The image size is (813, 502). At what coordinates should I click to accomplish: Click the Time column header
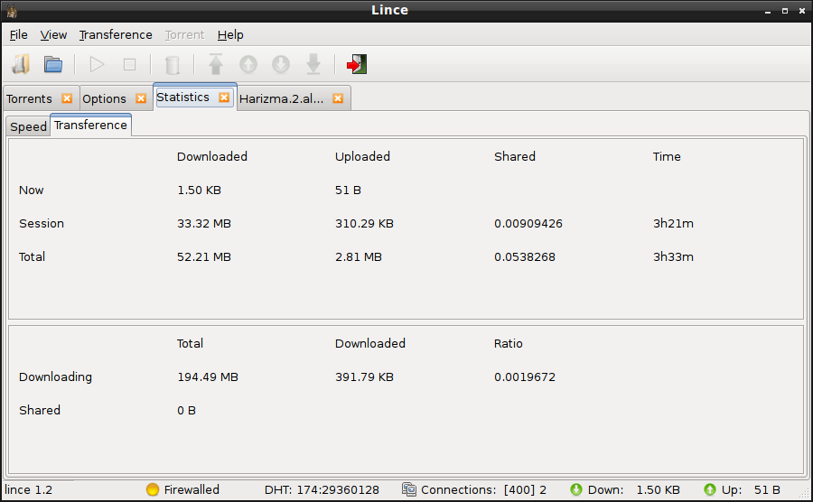(667, 156)
